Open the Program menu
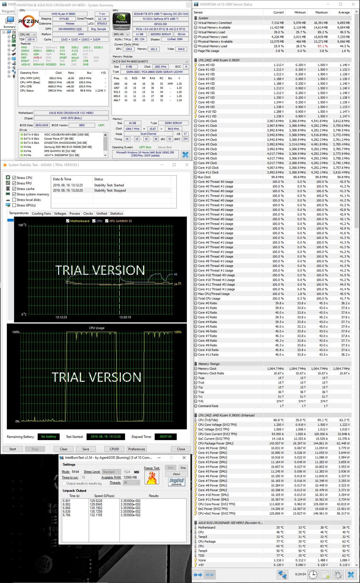360x583 pixels. coord(8,11)
